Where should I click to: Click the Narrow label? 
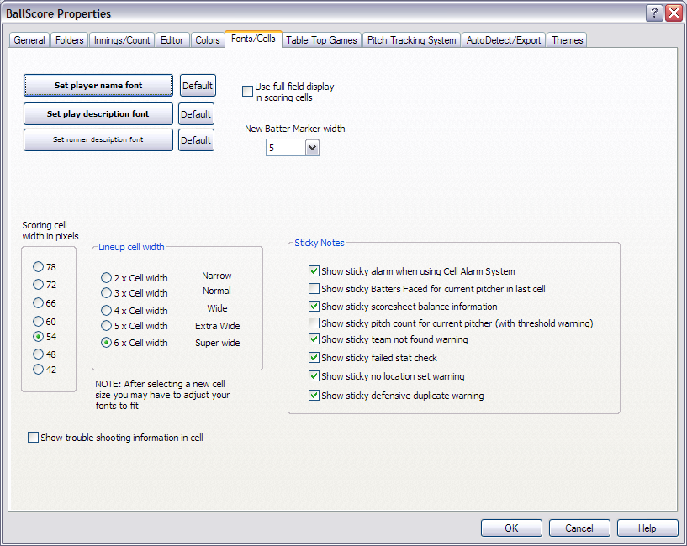[216, 276]
